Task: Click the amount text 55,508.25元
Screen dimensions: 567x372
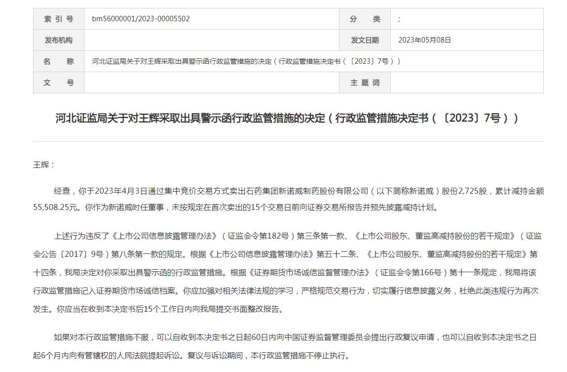Action: click(x=55, y=207)
